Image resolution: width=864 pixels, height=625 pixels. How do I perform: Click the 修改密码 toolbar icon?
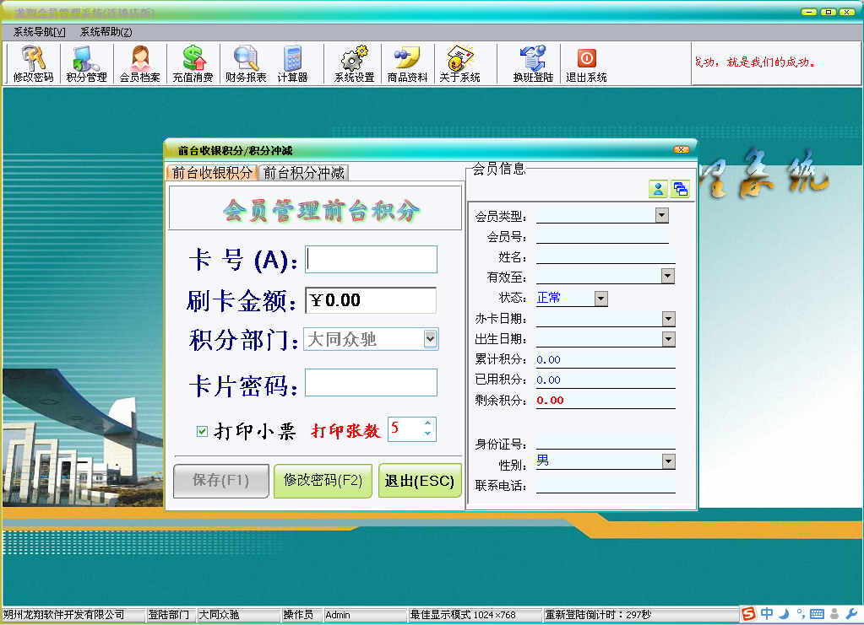(33, 64)
